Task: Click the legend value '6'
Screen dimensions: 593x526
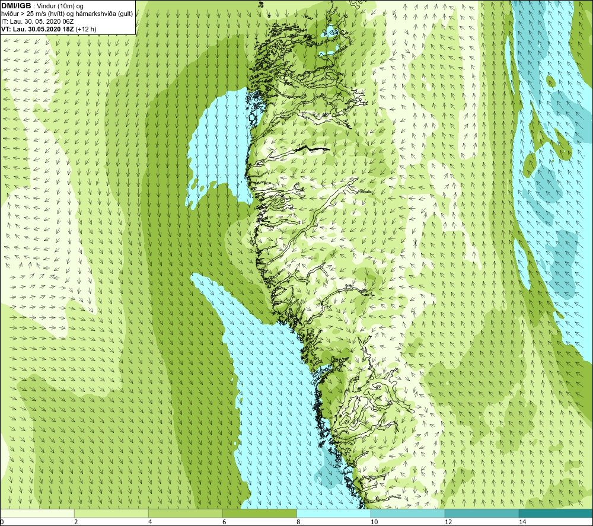Action: (224, 522)
